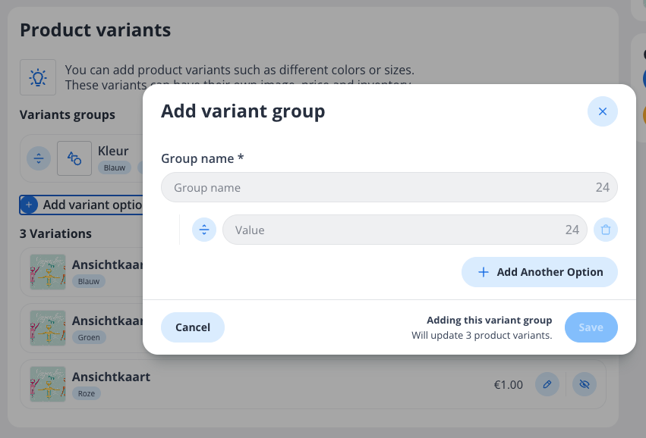Click the plus icon for Add variant option
The image size is (646, 438).
coord(29,205)
